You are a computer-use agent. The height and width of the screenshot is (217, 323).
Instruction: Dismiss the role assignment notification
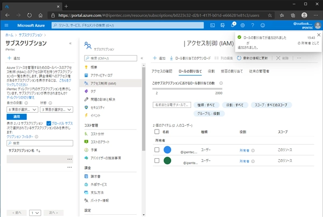coord(319,35)
